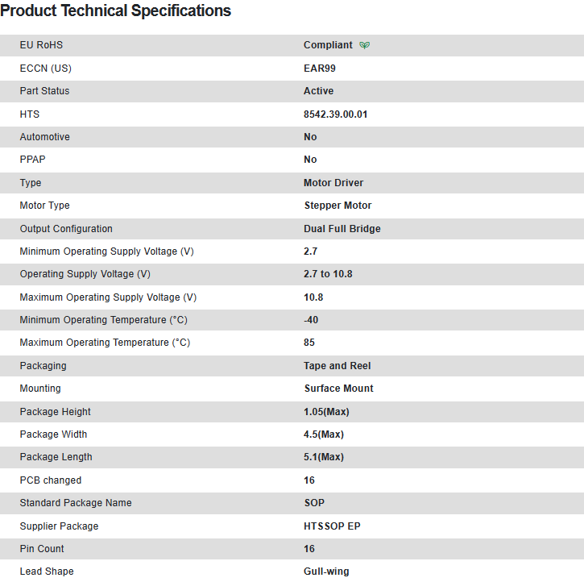Viewport: 584px width, 582px height.
Task: Select the Dual Full Bridge value
Action: click(342, 229)
